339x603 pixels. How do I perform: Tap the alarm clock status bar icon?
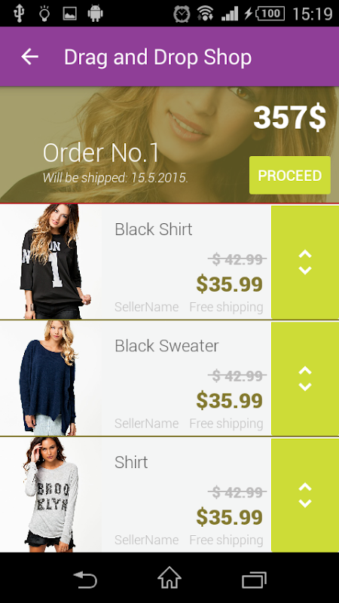(x=182, y=14)
